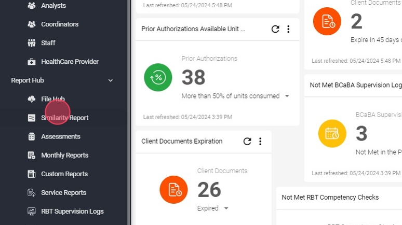402x225 pixels.
Task: Refresh the Prior Authorizations widget
Action: pos(275,29)
